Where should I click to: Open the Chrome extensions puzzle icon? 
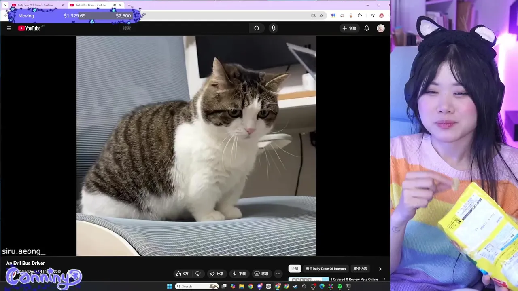[x=359, y=15]
